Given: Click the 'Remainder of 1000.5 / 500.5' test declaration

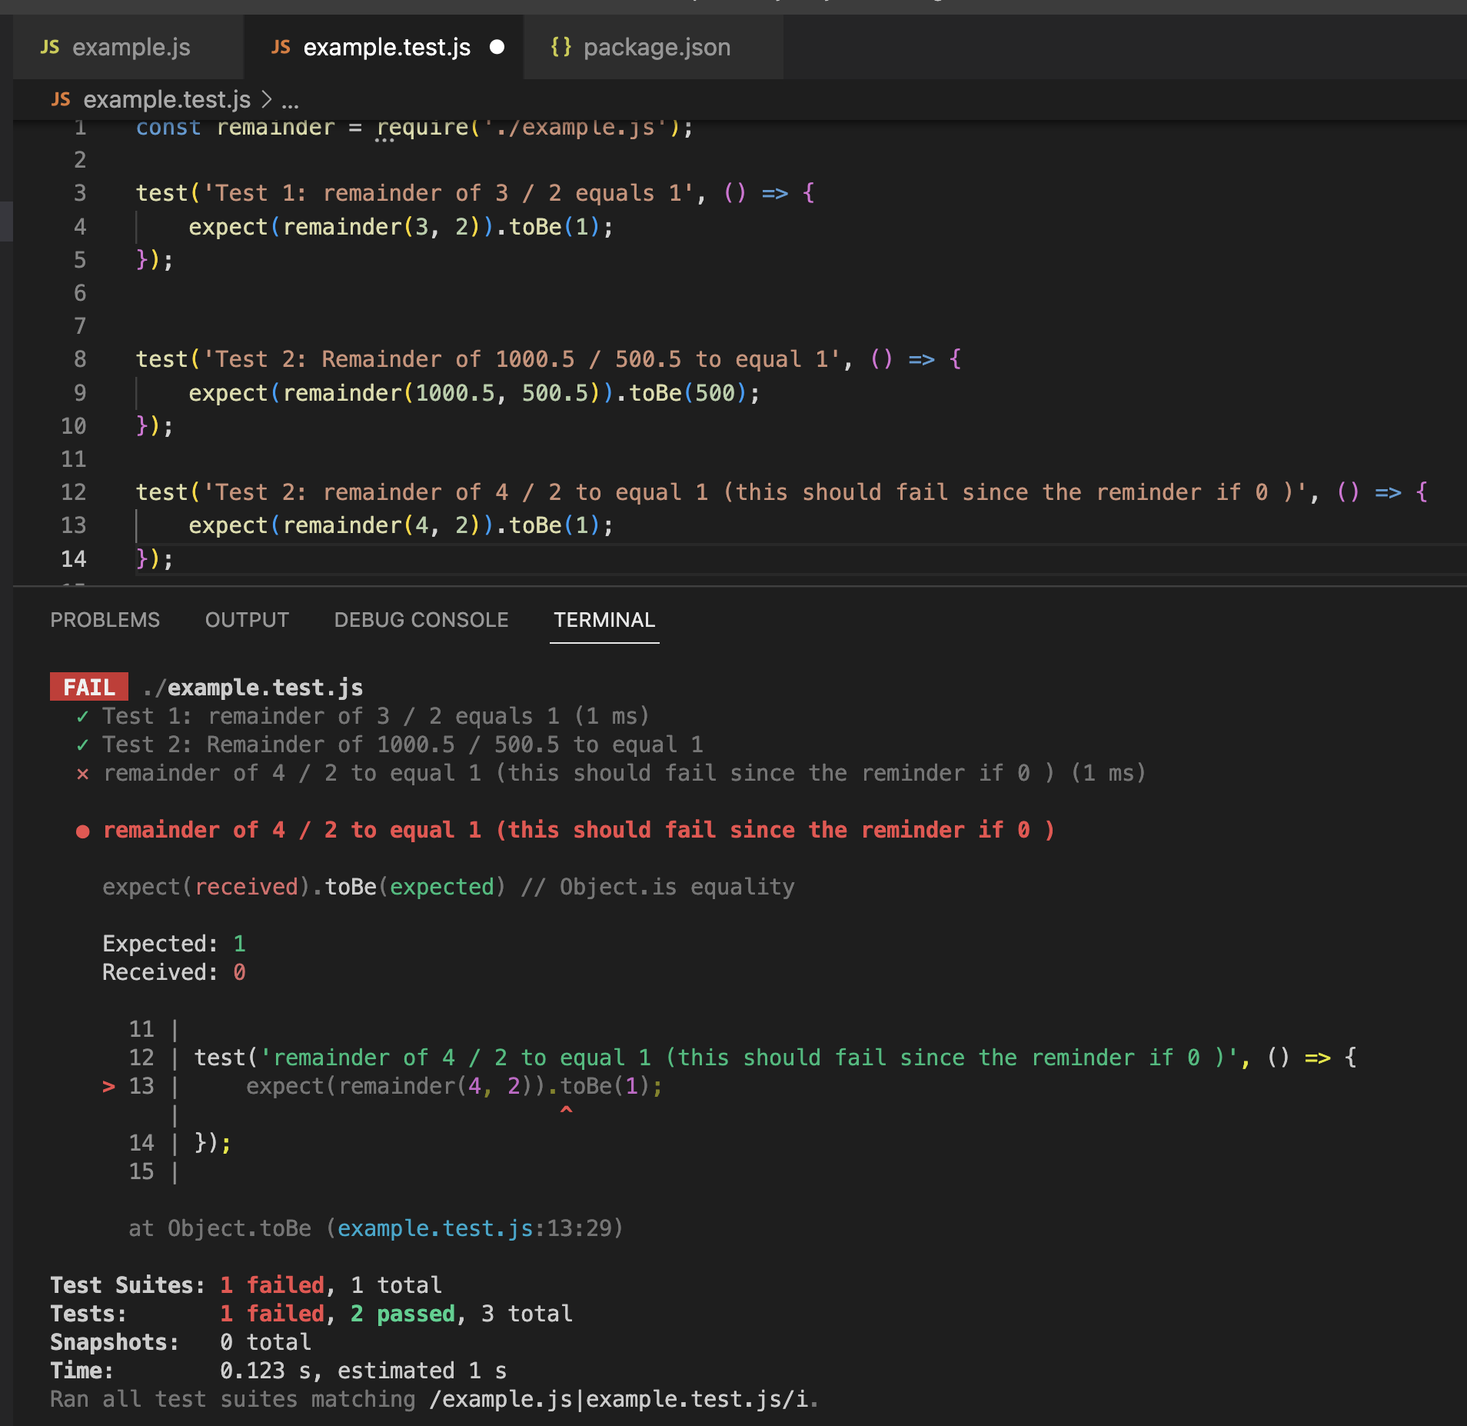Looking at the screenshot, I should [x=548, y=359].
